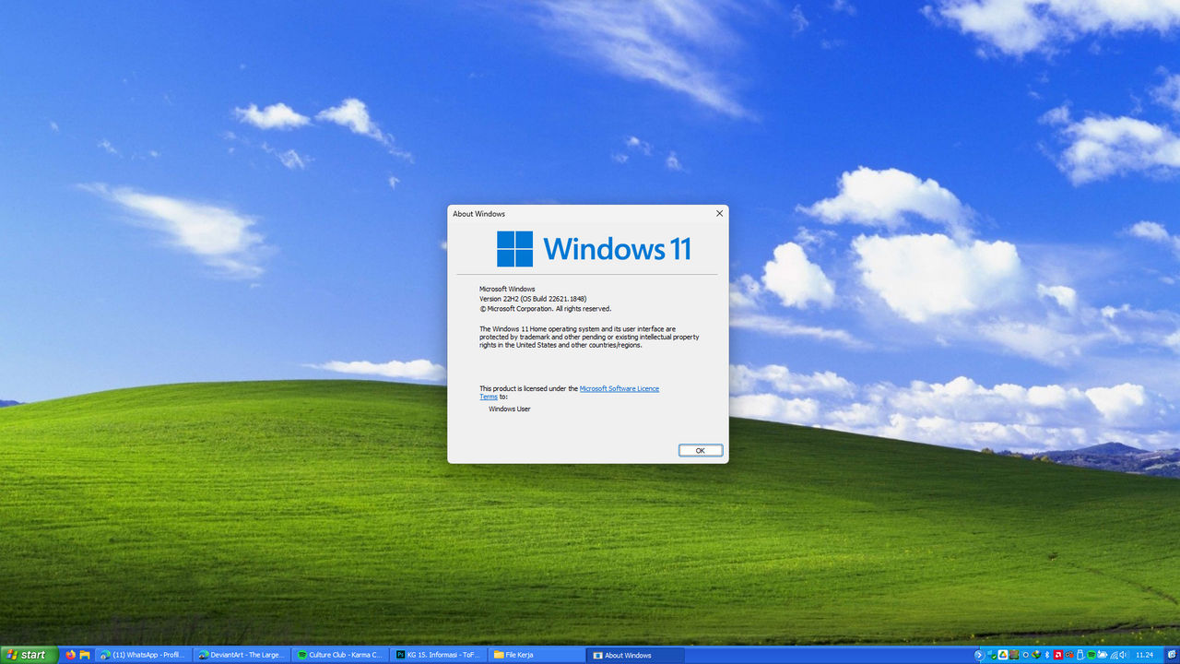The width and height of the screenshot is (1180, 664).
Task: Select About Windows taskbar button
Action: pos(636,655)
